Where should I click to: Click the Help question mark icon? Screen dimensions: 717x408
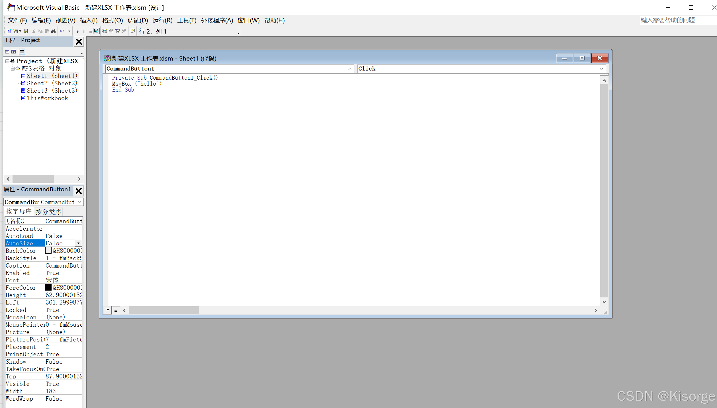pos(133,31)
